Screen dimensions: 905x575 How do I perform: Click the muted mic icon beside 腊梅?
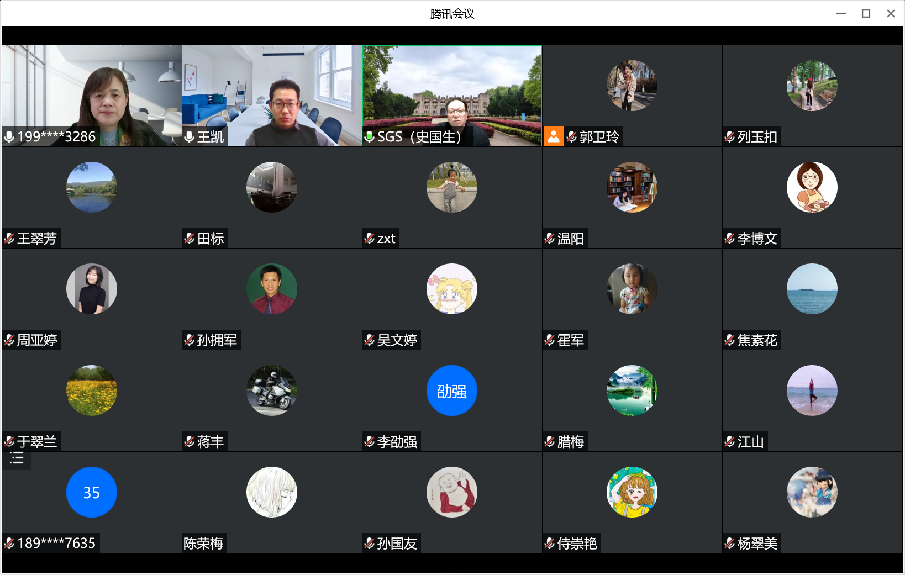550,441
